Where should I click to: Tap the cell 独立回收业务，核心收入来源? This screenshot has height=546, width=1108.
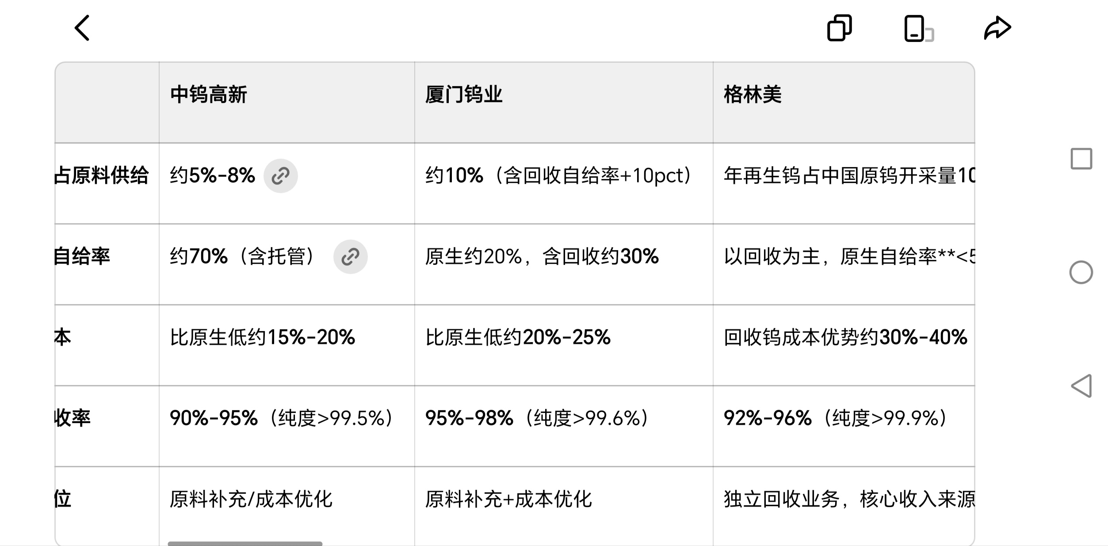[848, 499]
